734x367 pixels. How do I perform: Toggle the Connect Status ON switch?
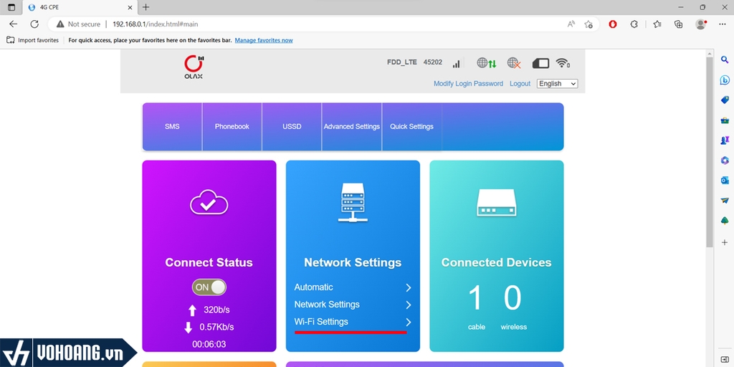(x=209, y=287)
